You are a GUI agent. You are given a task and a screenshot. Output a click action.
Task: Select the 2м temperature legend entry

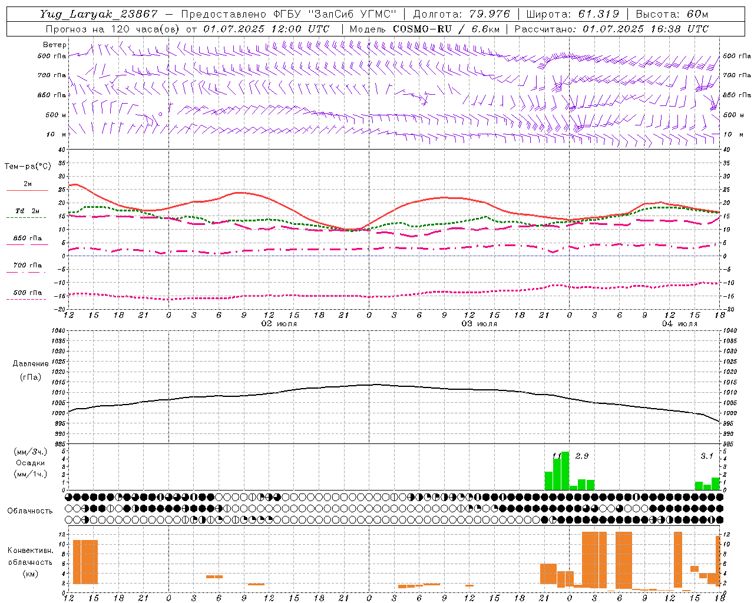click(x=28, y=184)
